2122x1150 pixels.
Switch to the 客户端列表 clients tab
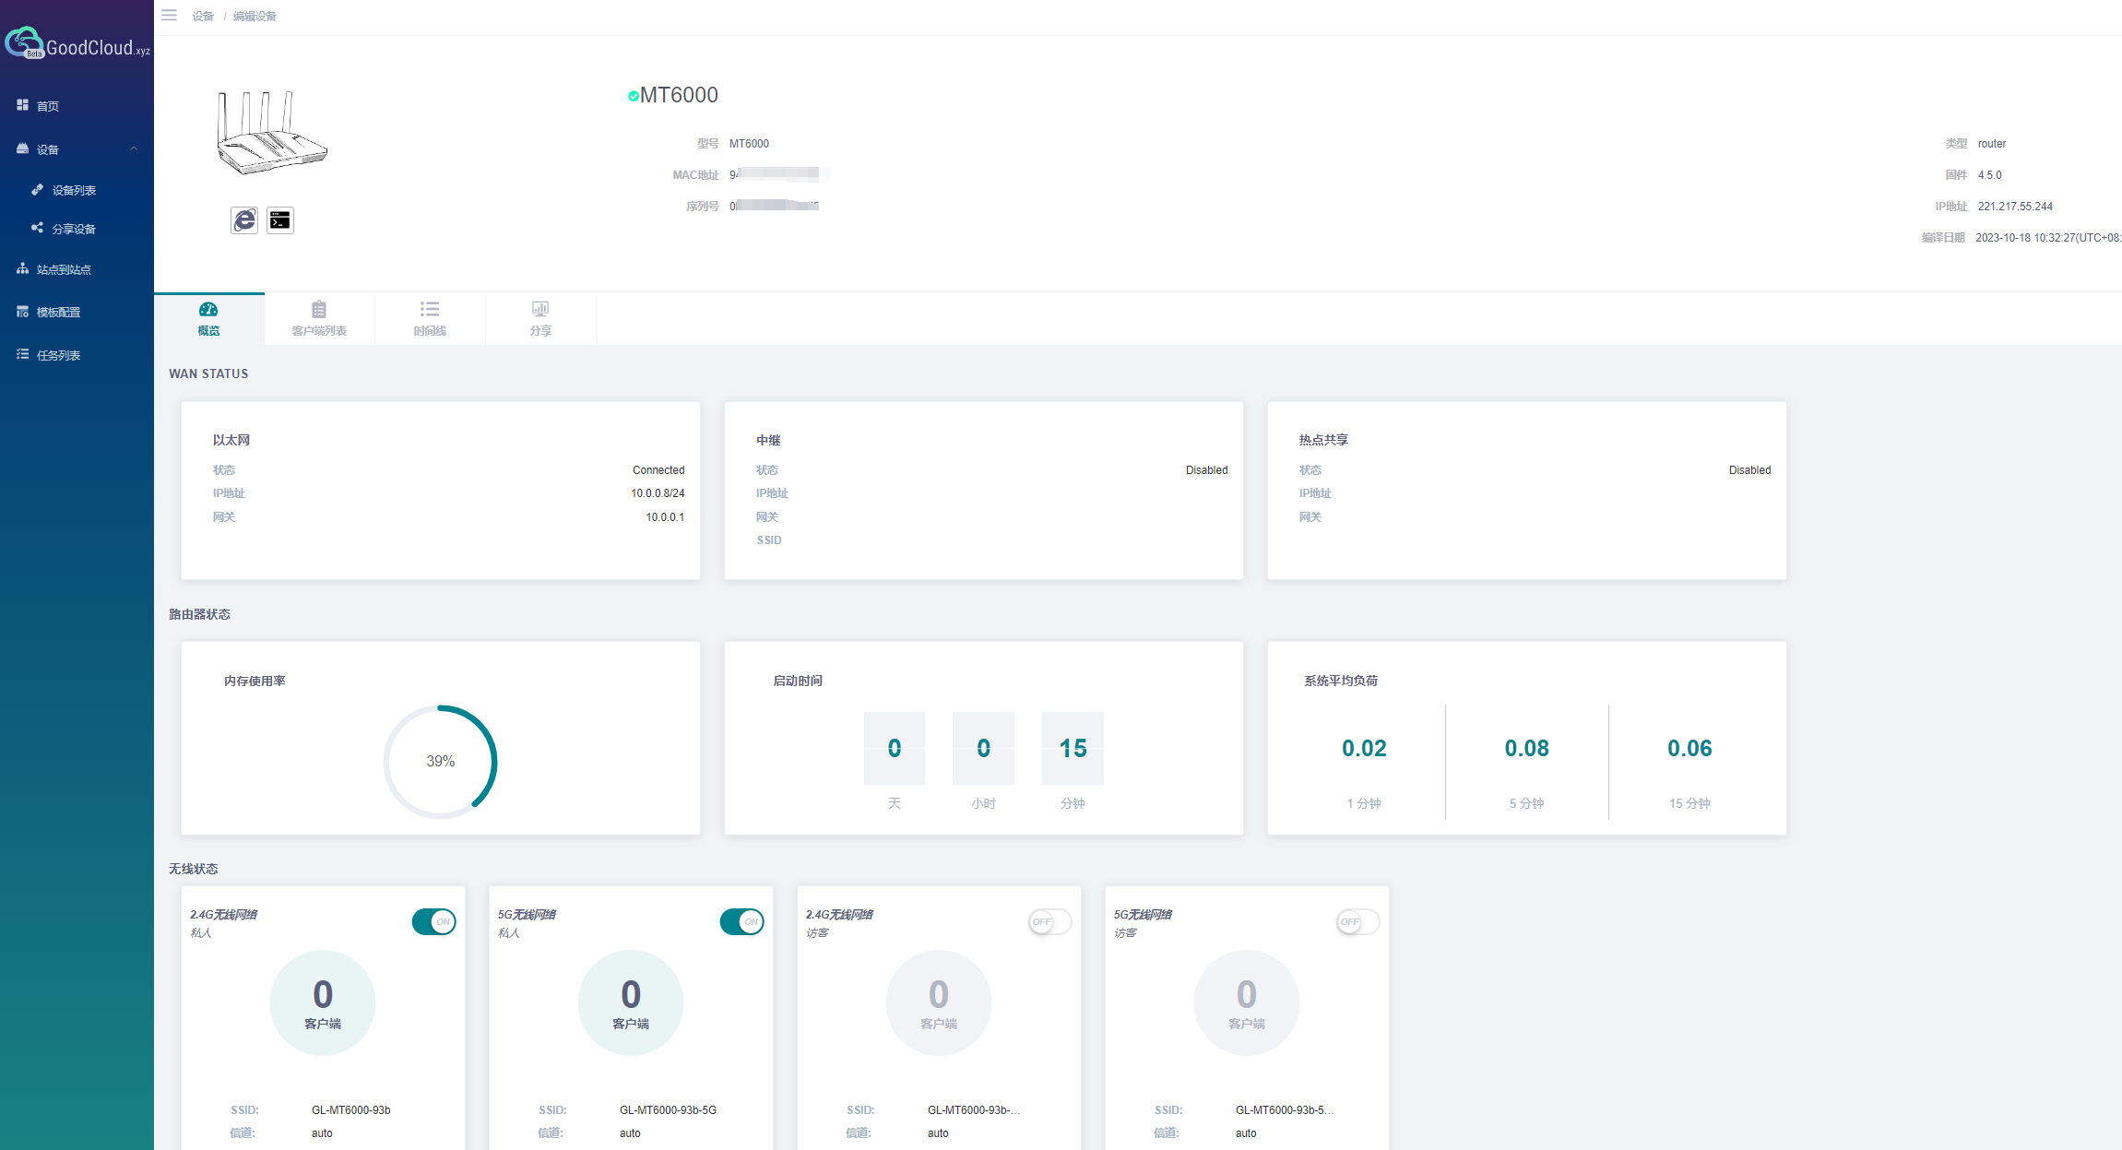(x=319, y=318)
